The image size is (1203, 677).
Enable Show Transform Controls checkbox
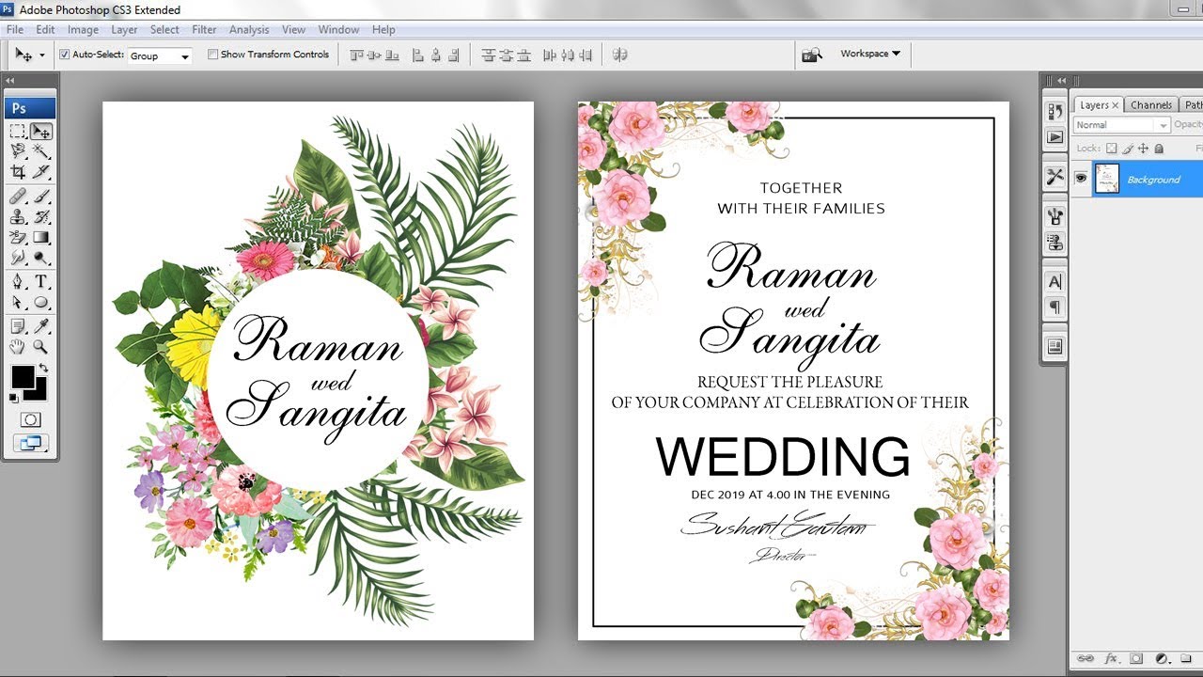(x=212, y=55)
